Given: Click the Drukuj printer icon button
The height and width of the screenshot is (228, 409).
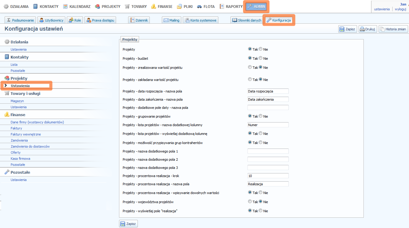Looking at the screenshot, I should [362, 29].
